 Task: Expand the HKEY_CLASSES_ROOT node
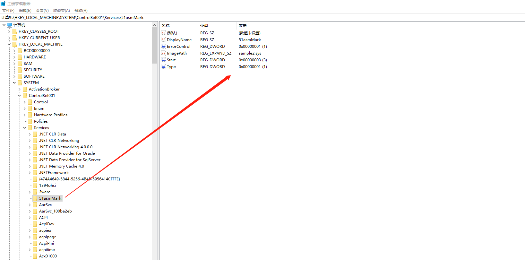9,31
